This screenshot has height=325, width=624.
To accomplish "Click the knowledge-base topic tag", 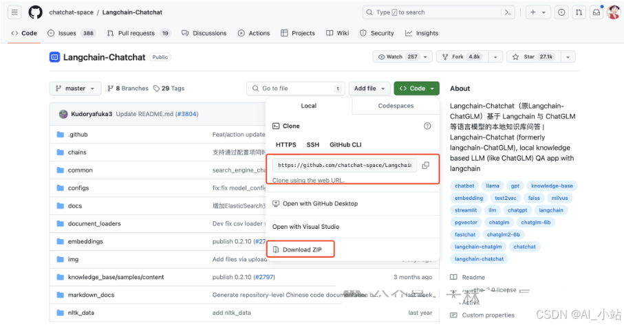I will click(552, 186).
